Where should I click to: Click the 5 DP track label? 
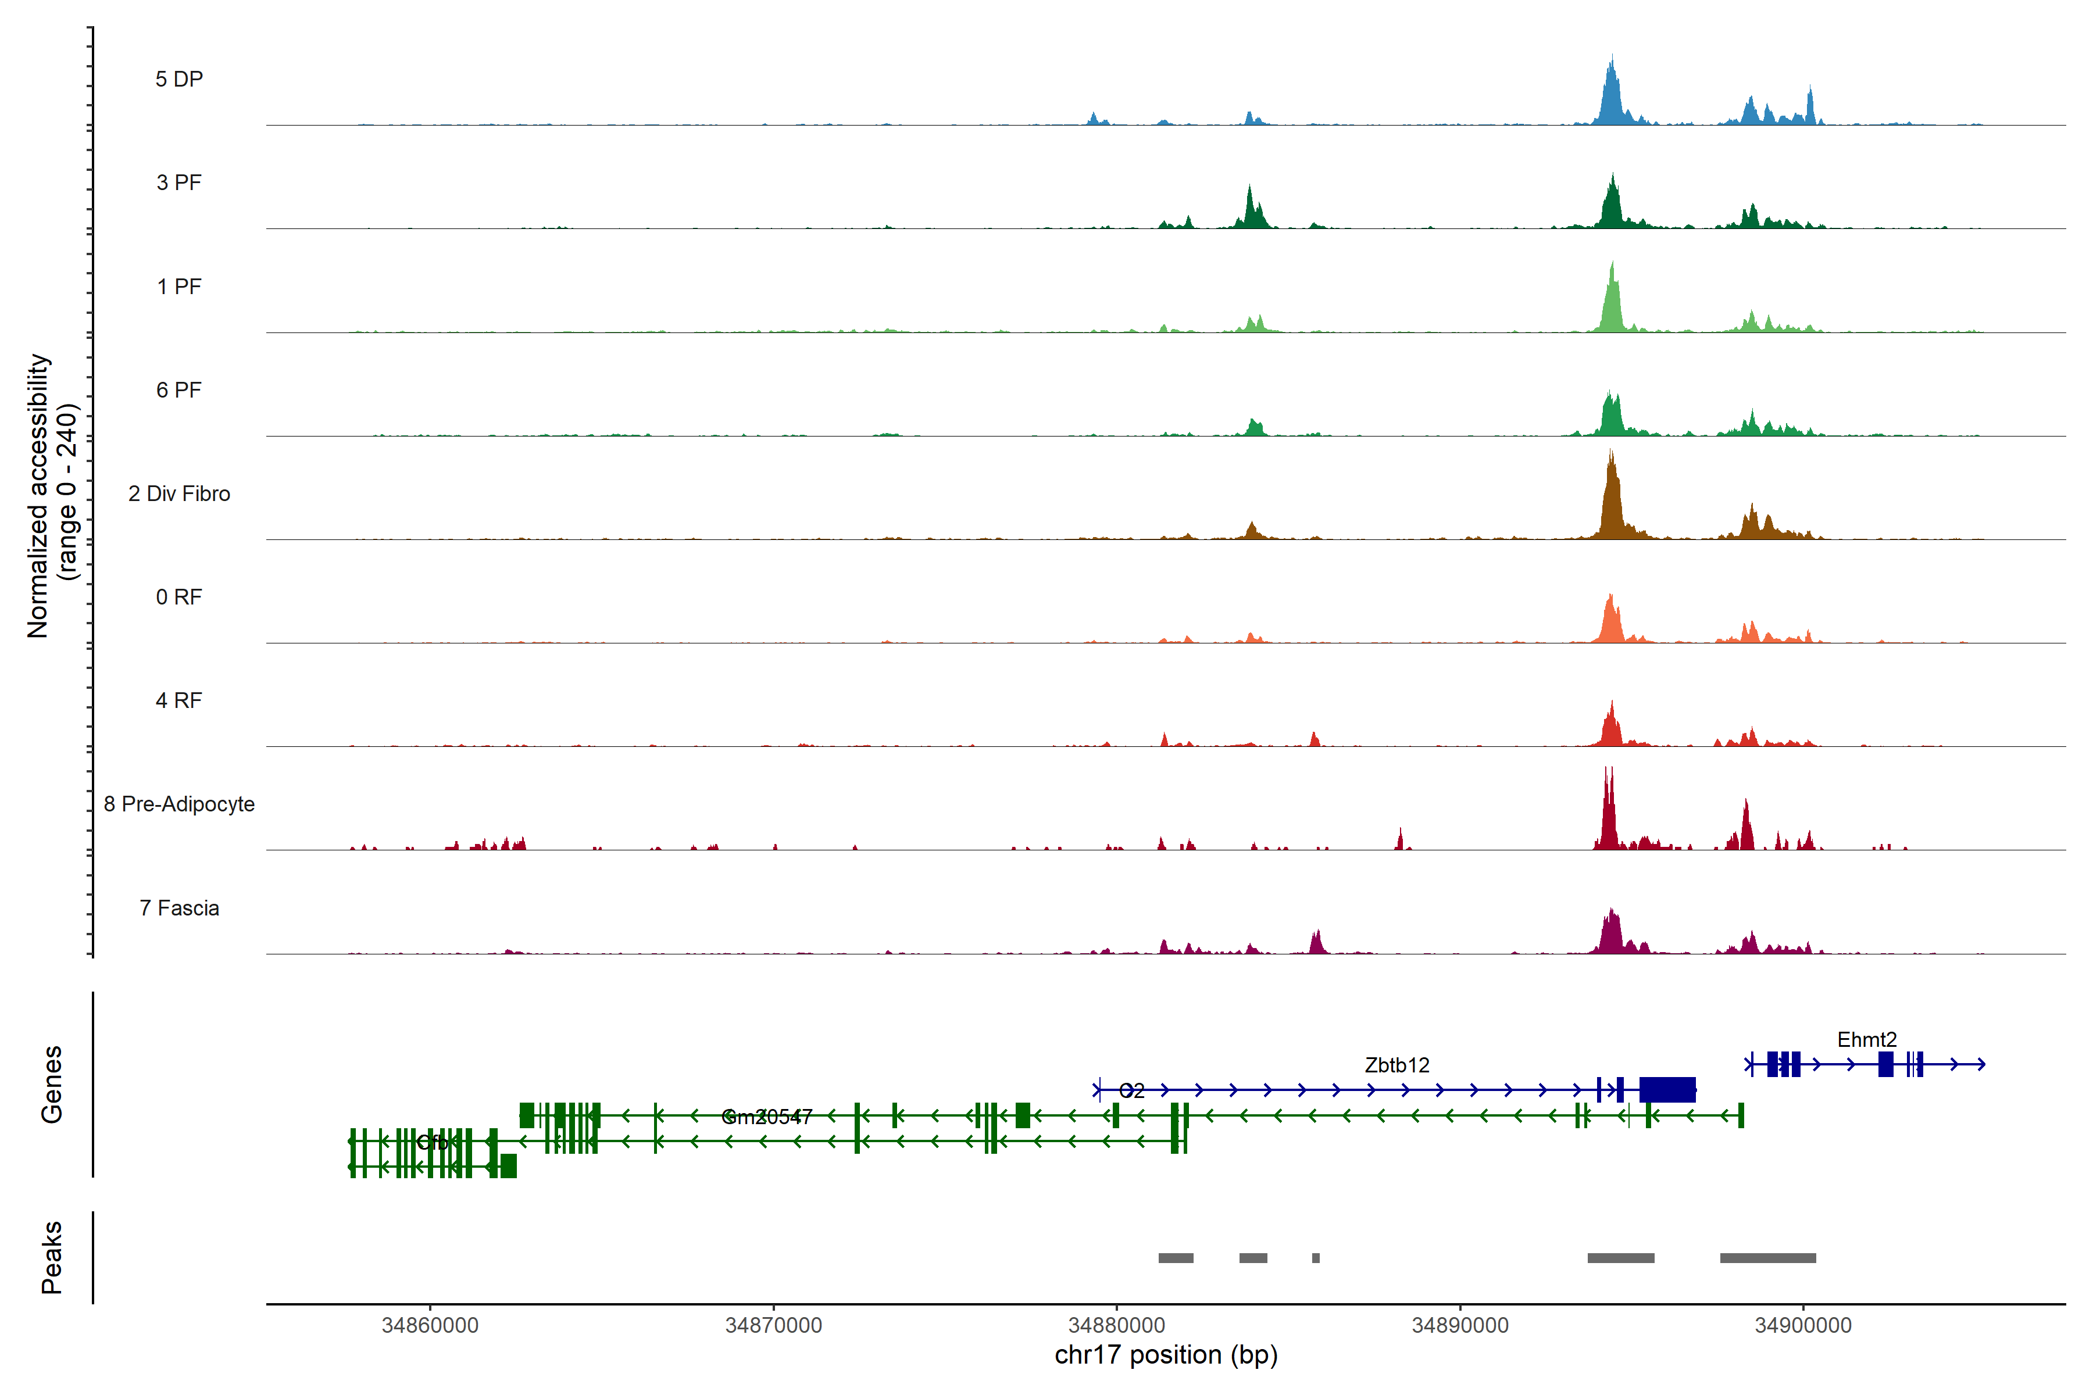(179, 79)
